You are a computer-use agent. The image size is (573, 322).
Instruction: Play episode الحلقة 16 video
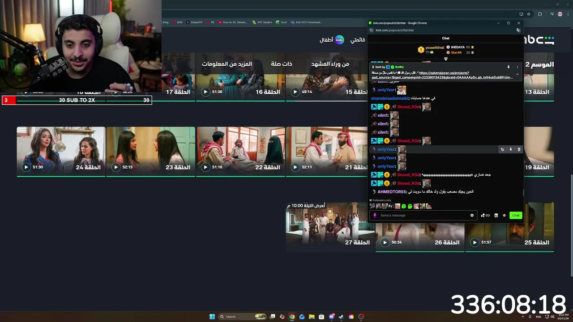click(205, 92)
